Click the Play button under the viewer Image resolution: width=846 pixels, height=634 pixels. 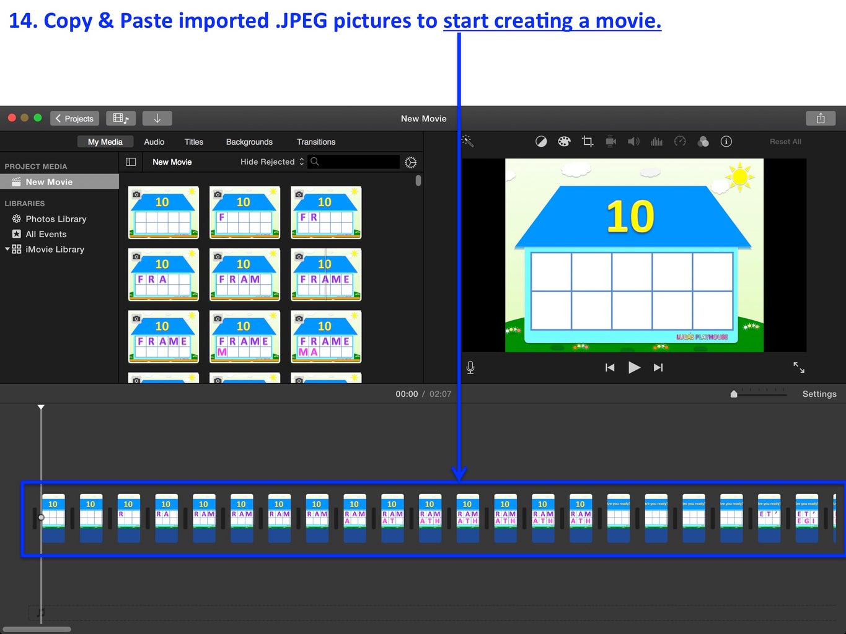tap(634, 367)
